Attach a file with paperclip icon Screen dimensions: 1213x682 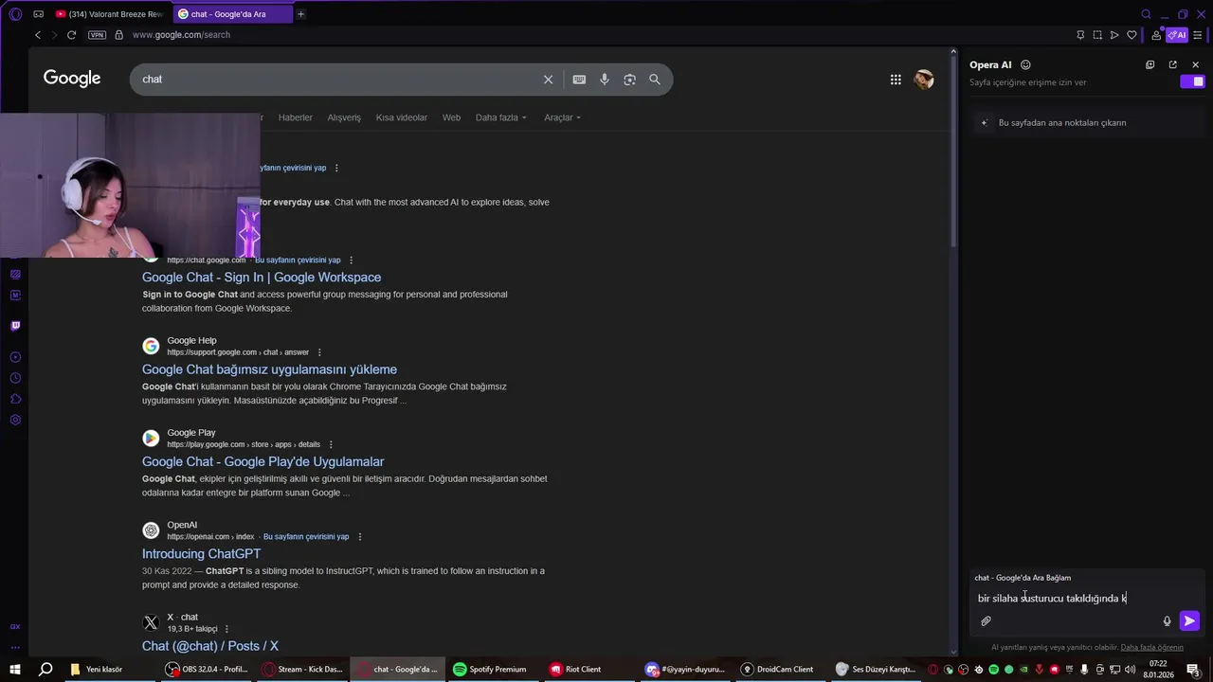986,621
